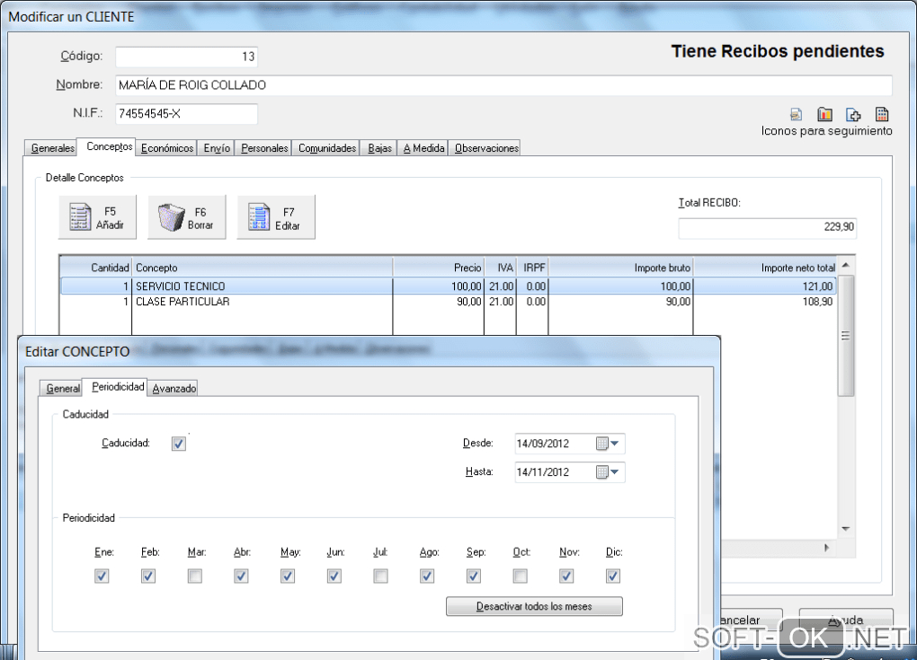Click the Concepto column header
Viewport: 917px width, 660px height.
tap(262, 268)
